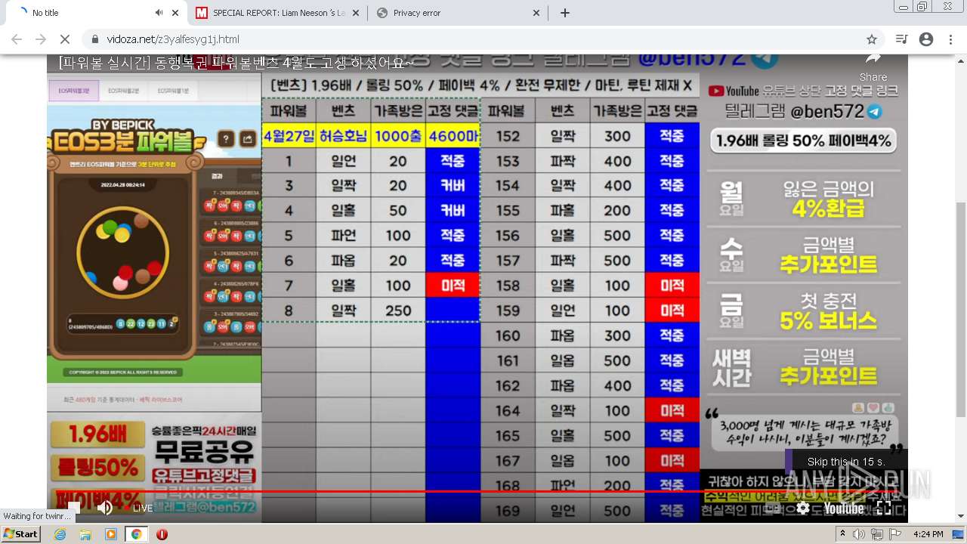
Task: Click the system clock 4:24 PM
Action: [927, 534]
